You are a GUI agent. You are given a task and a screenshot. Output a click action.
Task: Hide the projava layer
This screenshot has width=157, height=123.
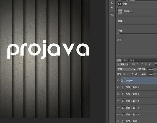tap(118, 80)
